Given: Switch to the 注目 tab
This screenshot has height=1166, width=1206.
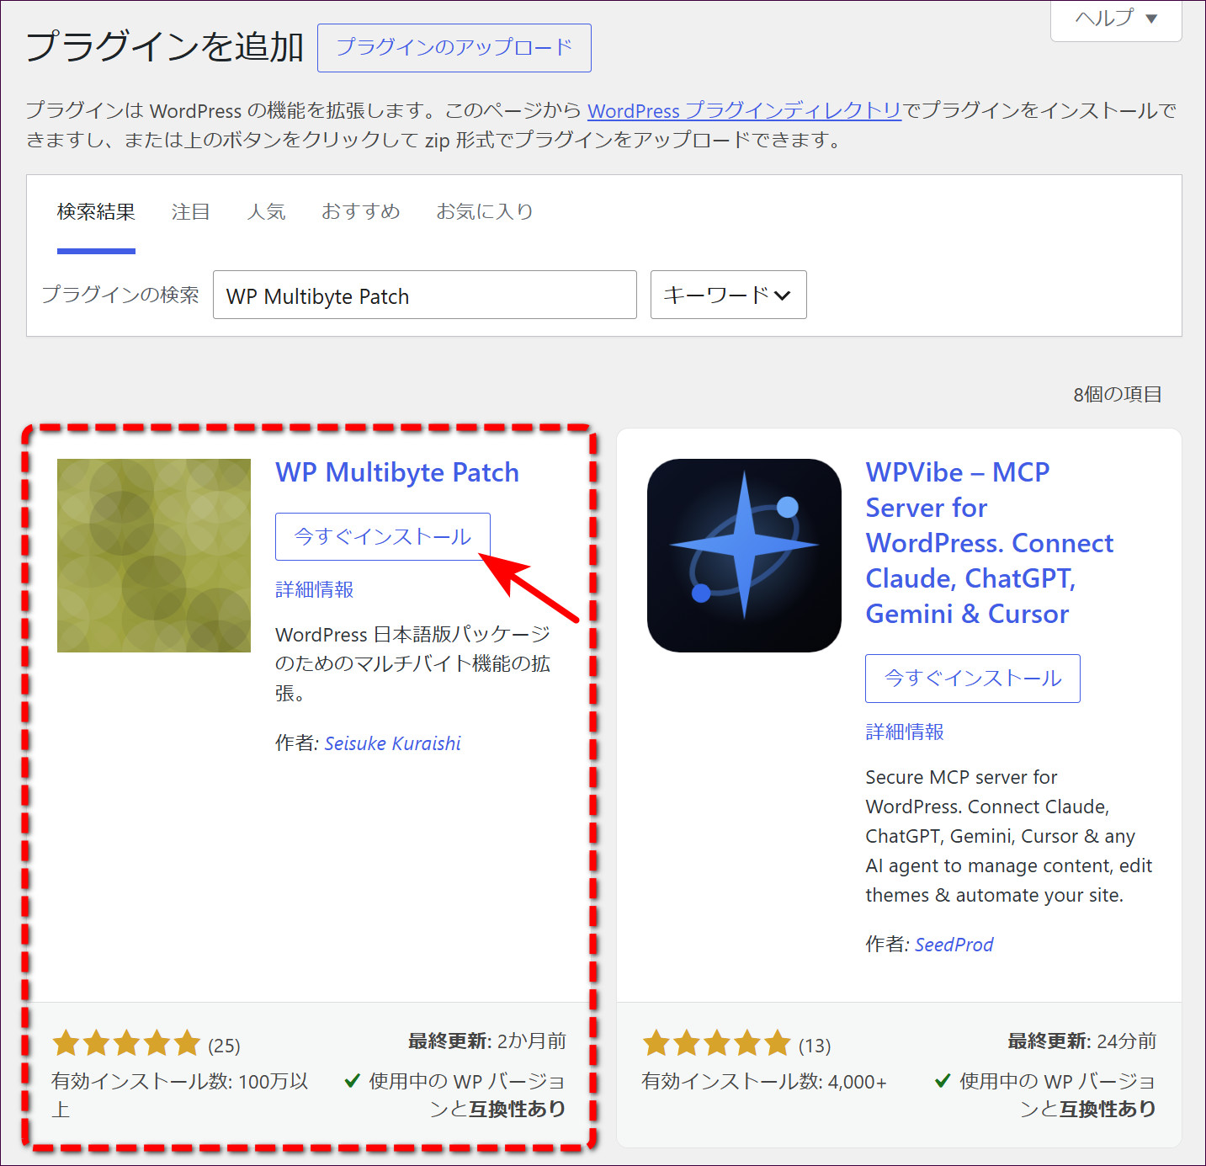Looking at the screenshot, I should tap(190, 211).
